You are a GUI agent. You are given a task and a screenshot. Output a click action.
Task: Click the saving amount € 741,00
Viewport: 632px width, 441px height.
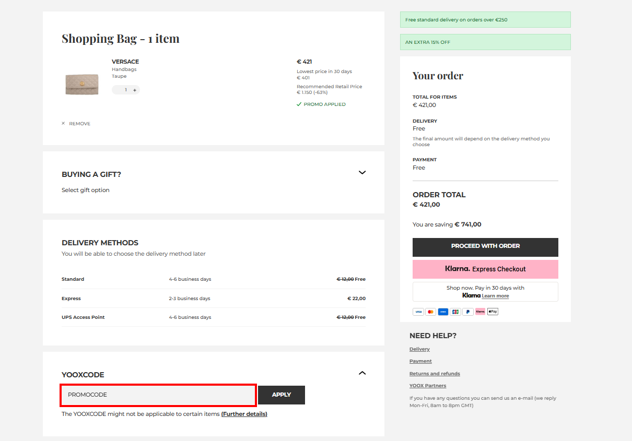(468, 224)
